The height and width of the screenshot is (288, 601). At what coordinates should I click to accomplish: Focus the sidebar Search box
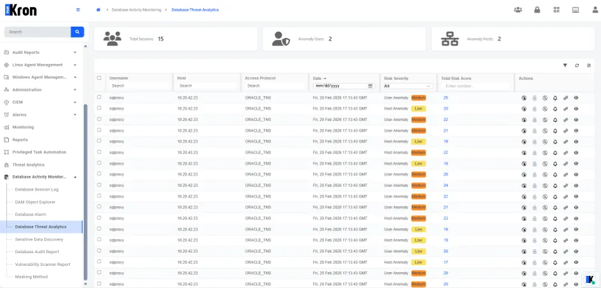pyautogui.click(x=37, y=32)
